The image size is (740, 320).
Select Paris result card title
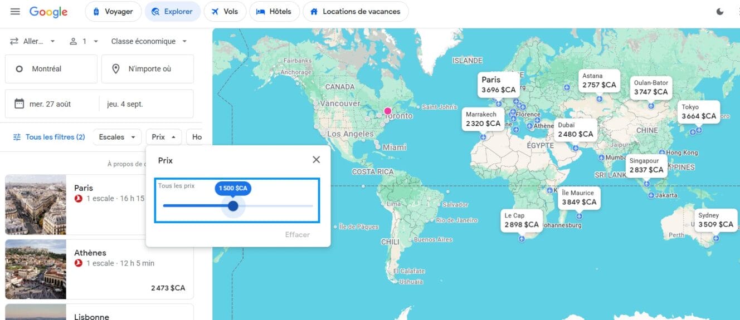pos(84,188)
